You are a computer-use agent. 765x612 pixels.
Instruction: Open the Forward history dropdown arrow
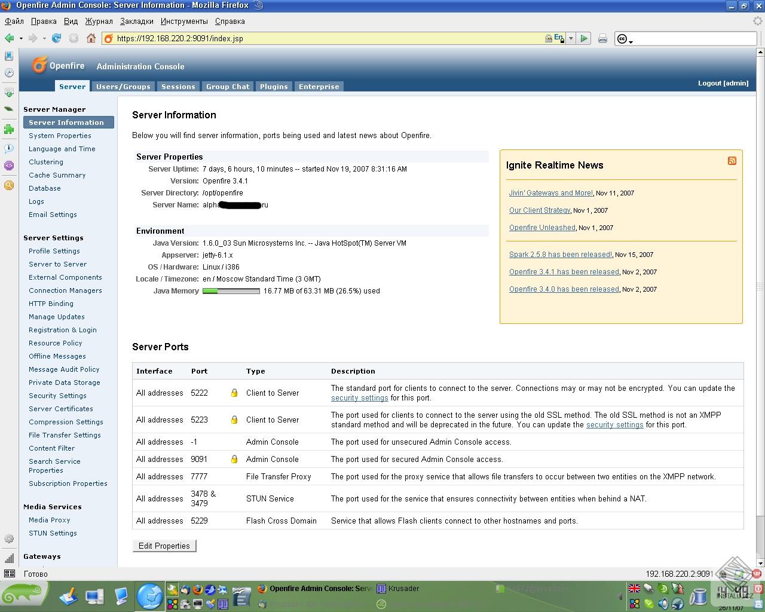coord(44,38)
